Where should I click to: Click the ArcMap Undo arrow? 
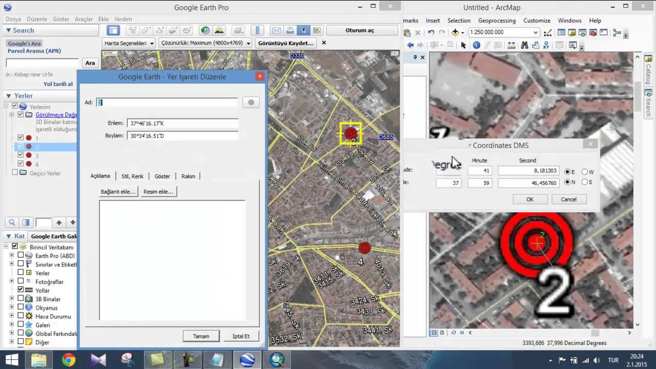tap(431, 32)
